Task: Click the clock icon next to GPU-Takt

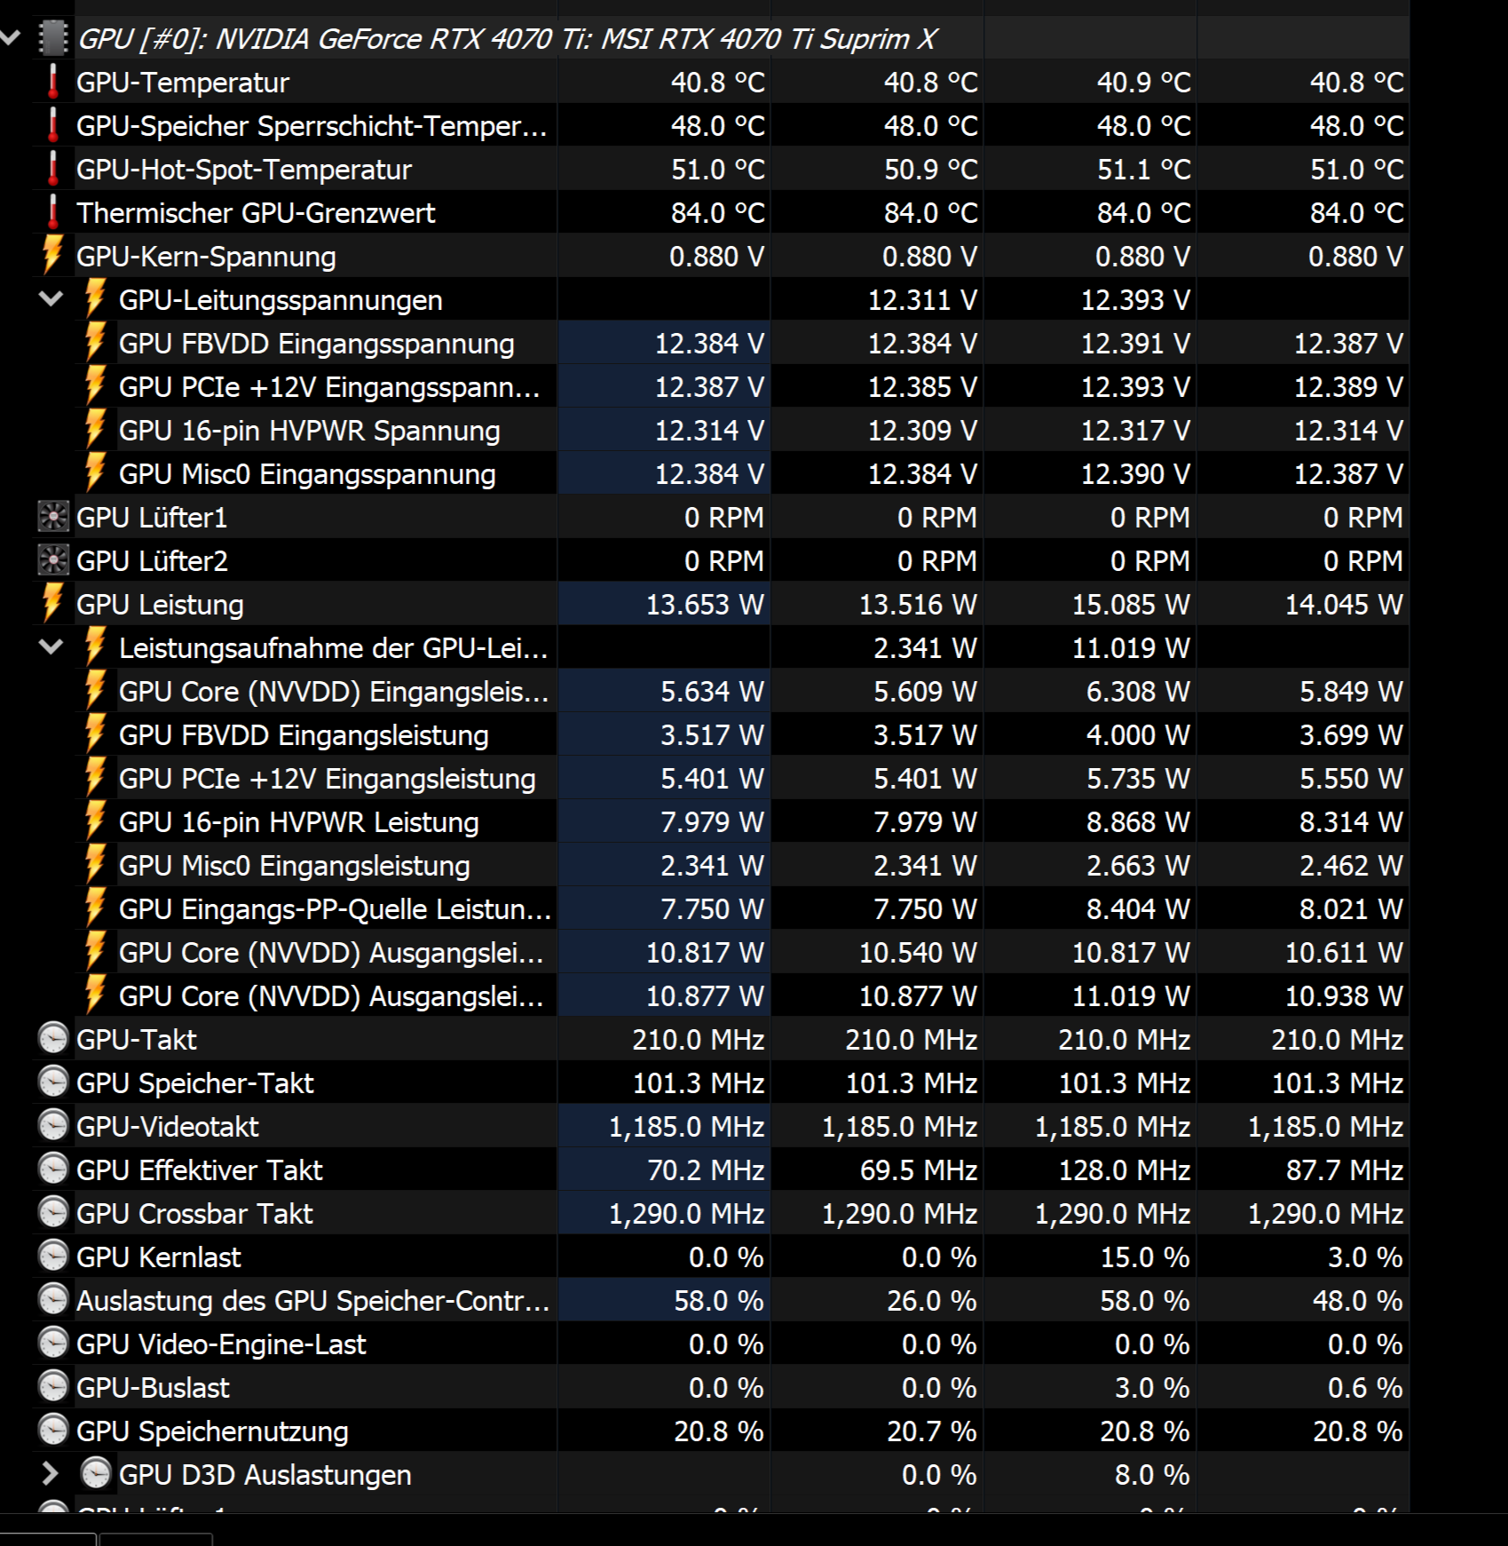Action: (x=51, y=1039)
